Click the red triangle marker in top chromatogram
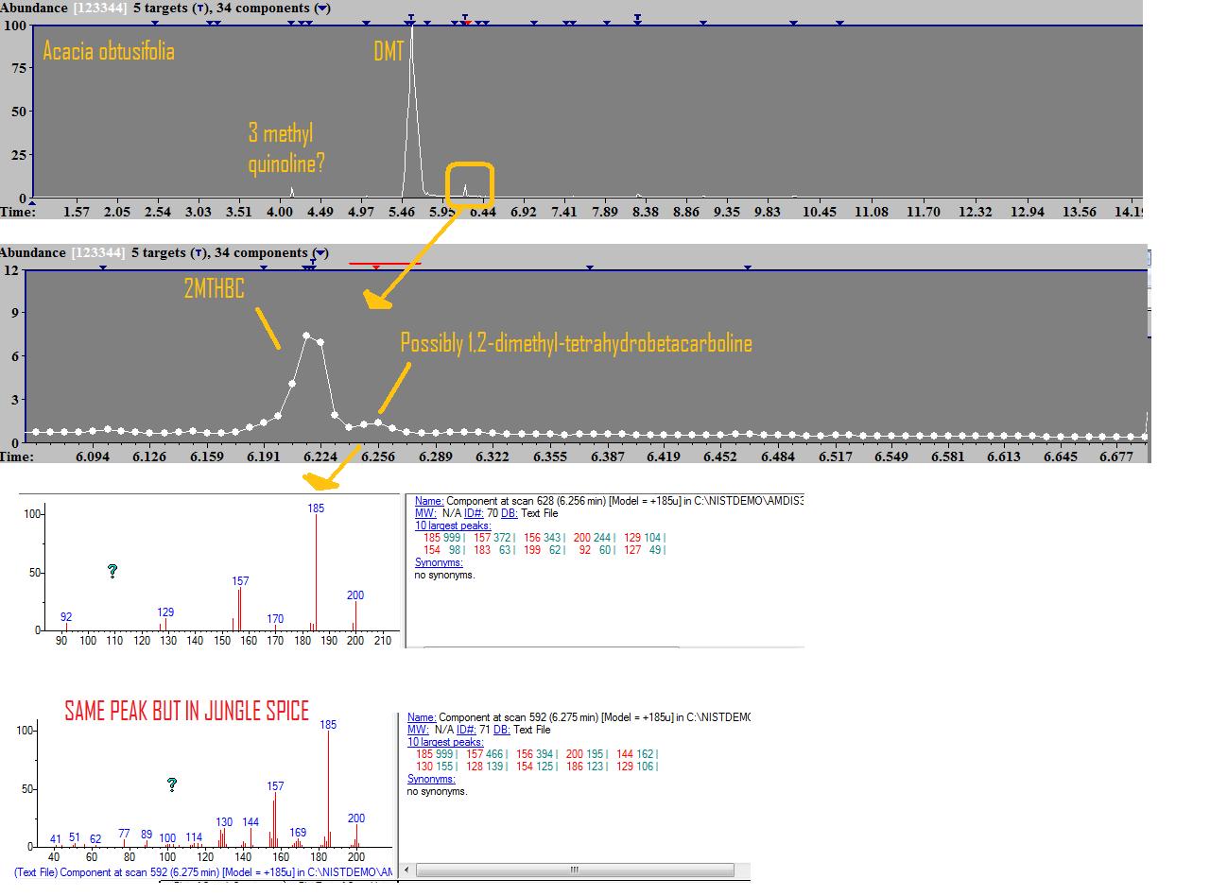The height and width of the screenshot is (896, 1210). [467, 23]
